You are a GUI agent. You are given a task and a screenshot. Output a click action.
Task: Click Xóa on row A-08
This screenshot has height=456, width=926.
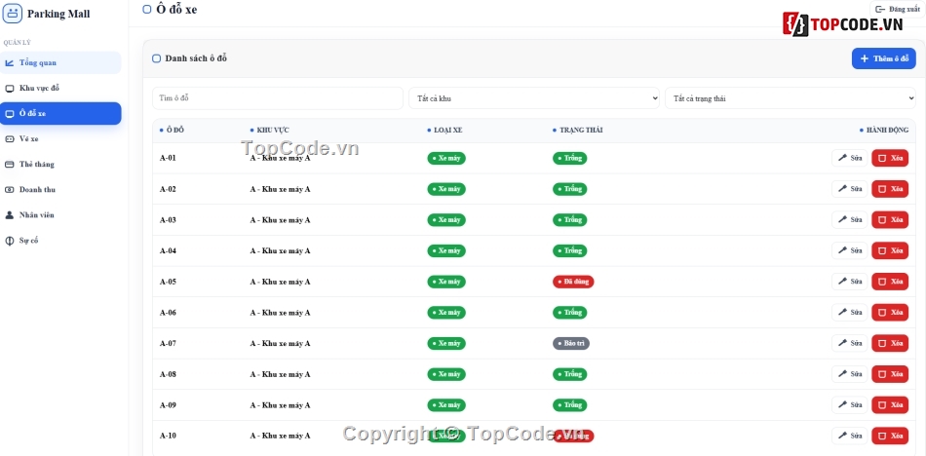pyautogui.click(x=890, y=374)
